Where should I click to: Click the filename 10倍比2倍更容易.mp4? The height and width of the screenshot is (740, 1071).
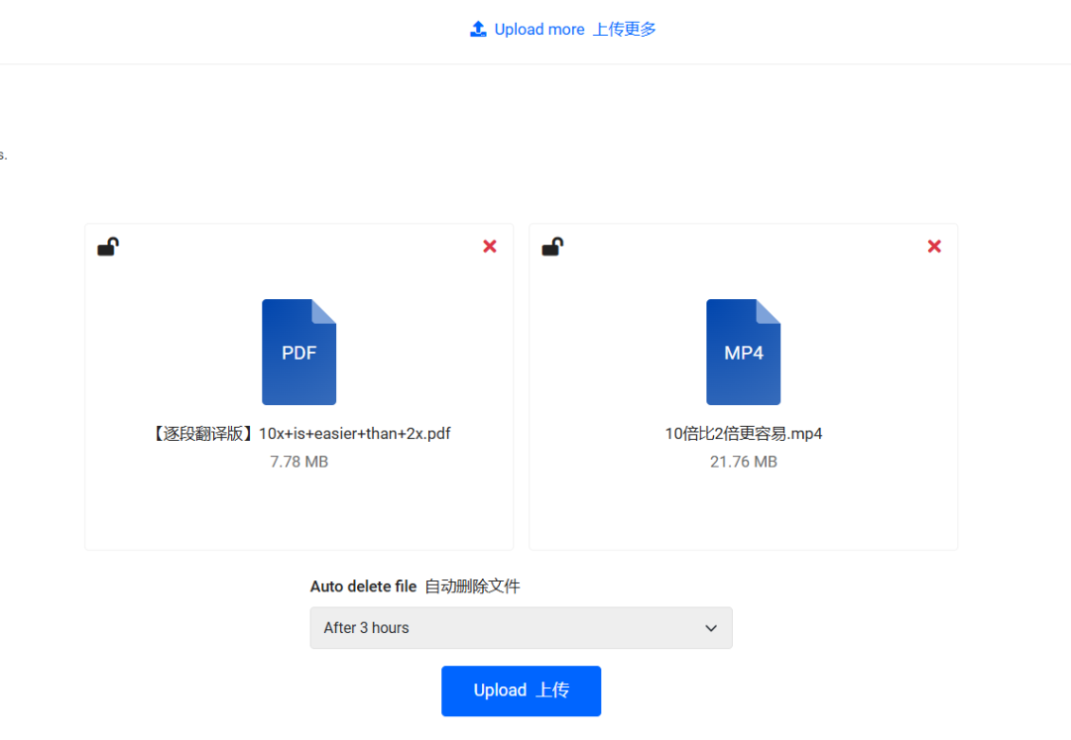(743, 433)
